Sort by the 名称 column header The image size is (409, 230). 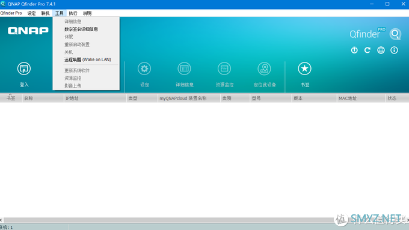point(43,98)
